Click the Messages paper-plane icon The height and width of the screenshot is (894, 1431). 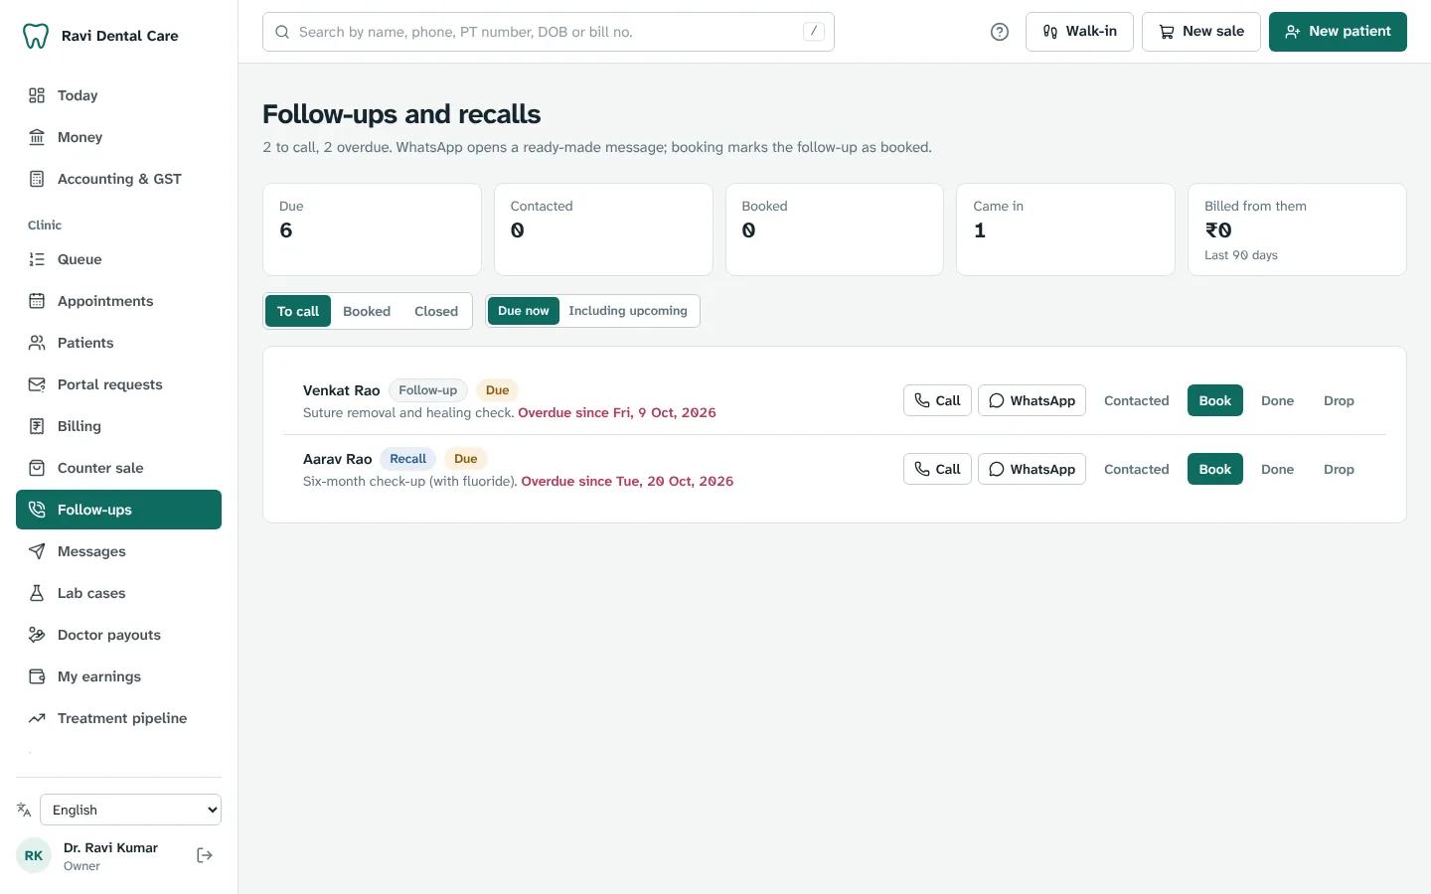[x=37, y=551]
